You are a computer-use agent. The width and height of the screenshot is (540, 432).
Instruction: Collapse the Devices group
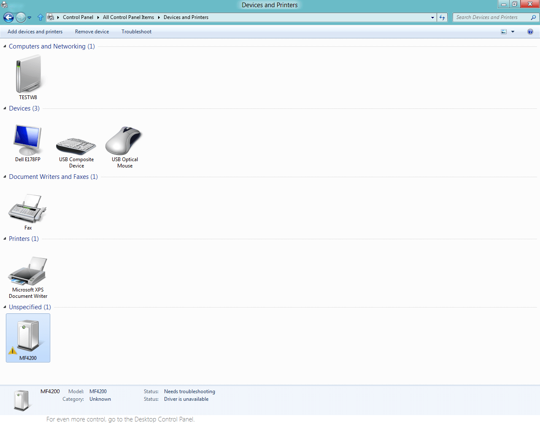[5, 108]
